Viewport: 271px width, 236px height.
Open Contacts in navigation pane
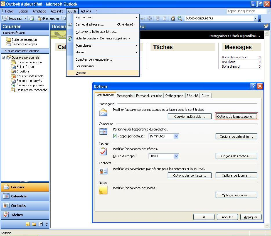pos(25,206)
